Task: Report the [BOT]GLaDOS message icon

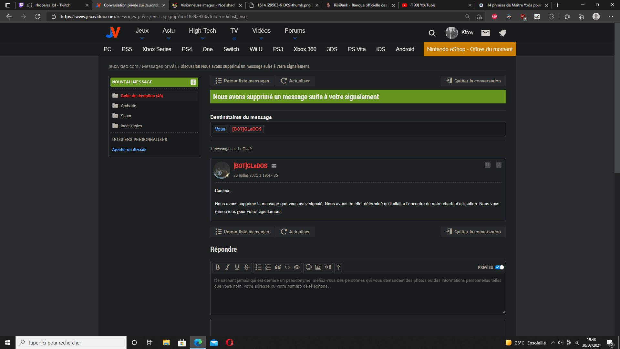Action: [x=499, y=165]
